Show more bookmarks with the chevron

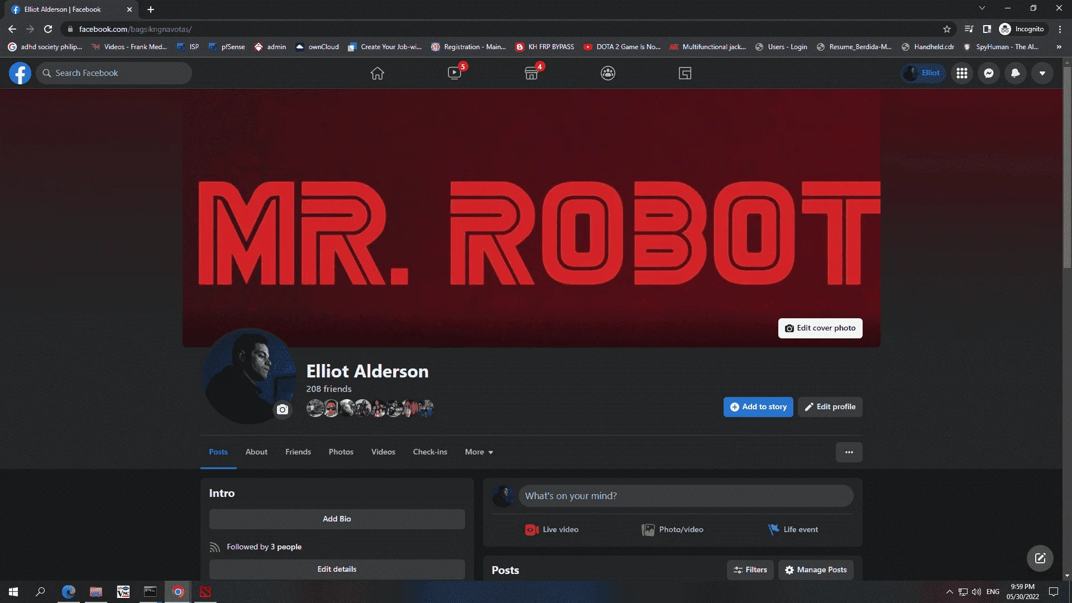click(1059, 47)
